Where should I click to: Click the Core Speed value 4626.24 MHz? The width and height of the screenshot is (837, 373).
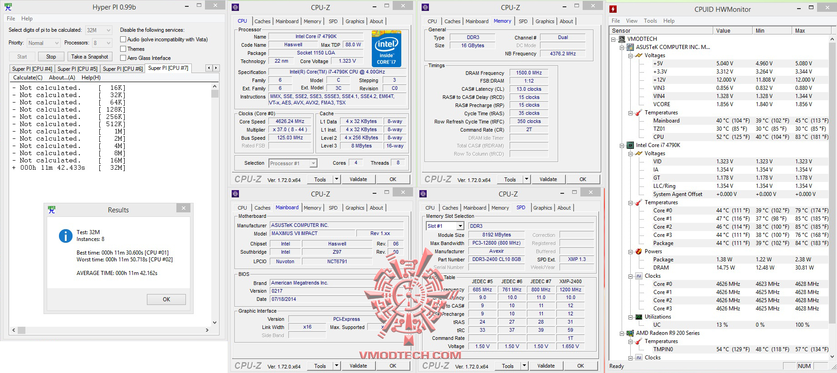pyautogui.click(x=290, y=122)
